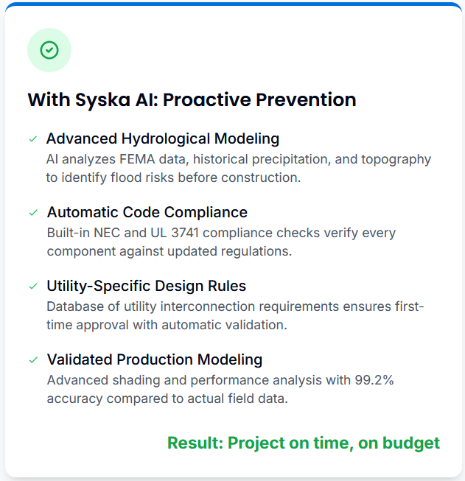Screen dimensions: 465x481
Task: Click the blue top border of the card
Action: [232, 4]
